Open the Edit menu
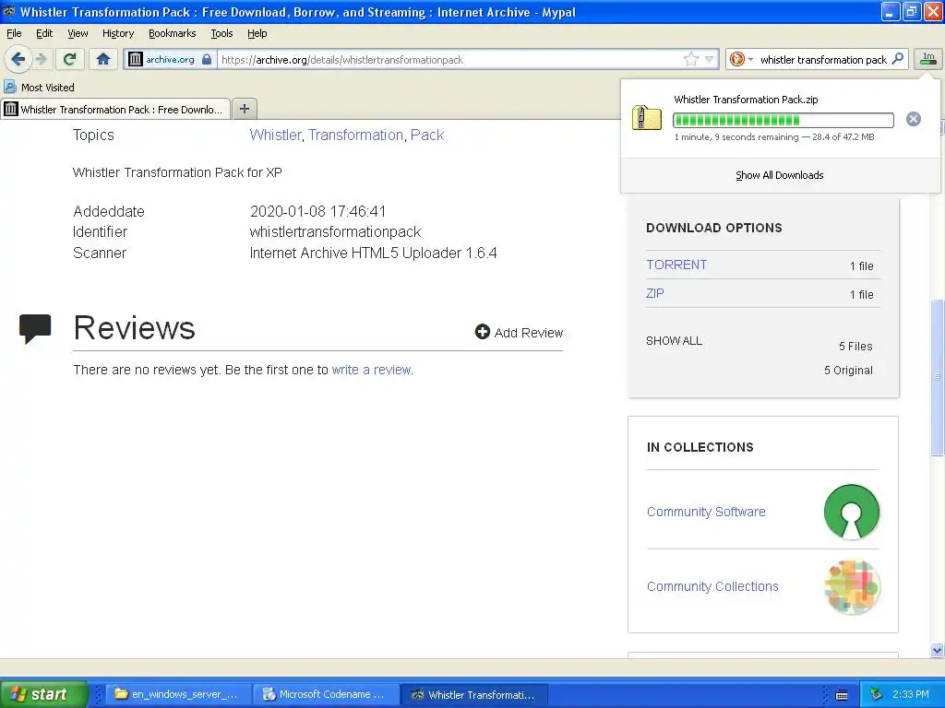The image size is (945, 708). coord(44,33)
